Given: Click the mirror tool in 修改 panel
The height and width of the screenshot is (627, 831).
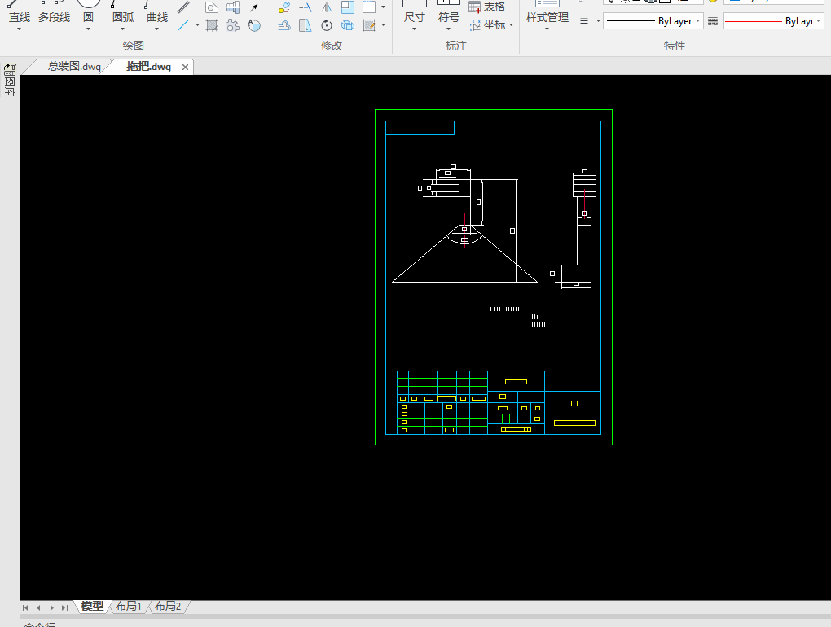Looking at the screenshot, I should coord(327,7).
